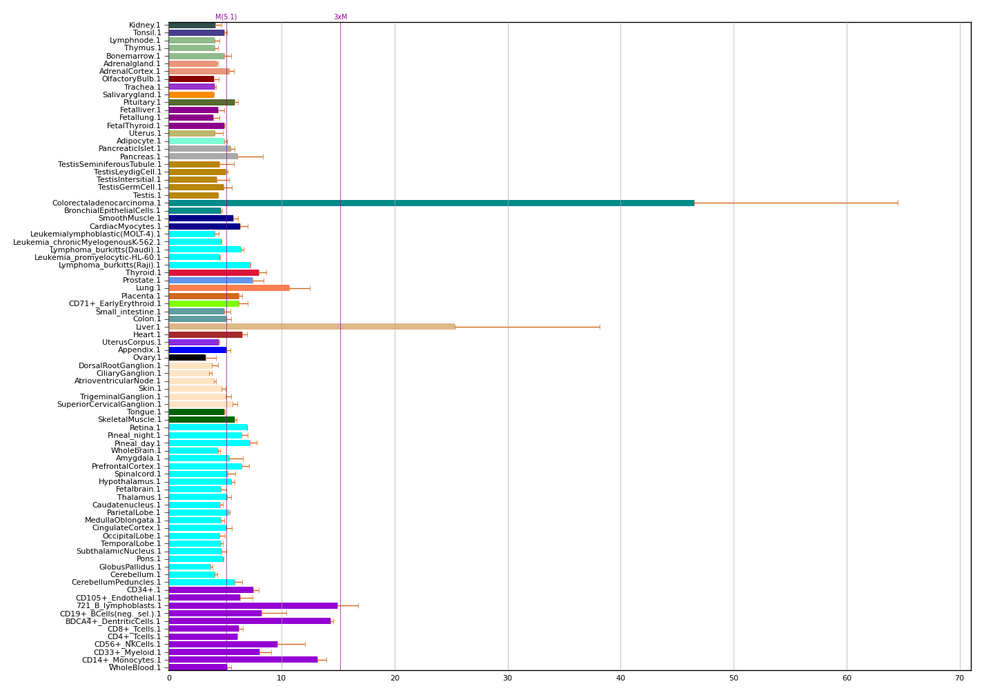Select the WholeBlood.1 axis label

[x=135, y=667]
